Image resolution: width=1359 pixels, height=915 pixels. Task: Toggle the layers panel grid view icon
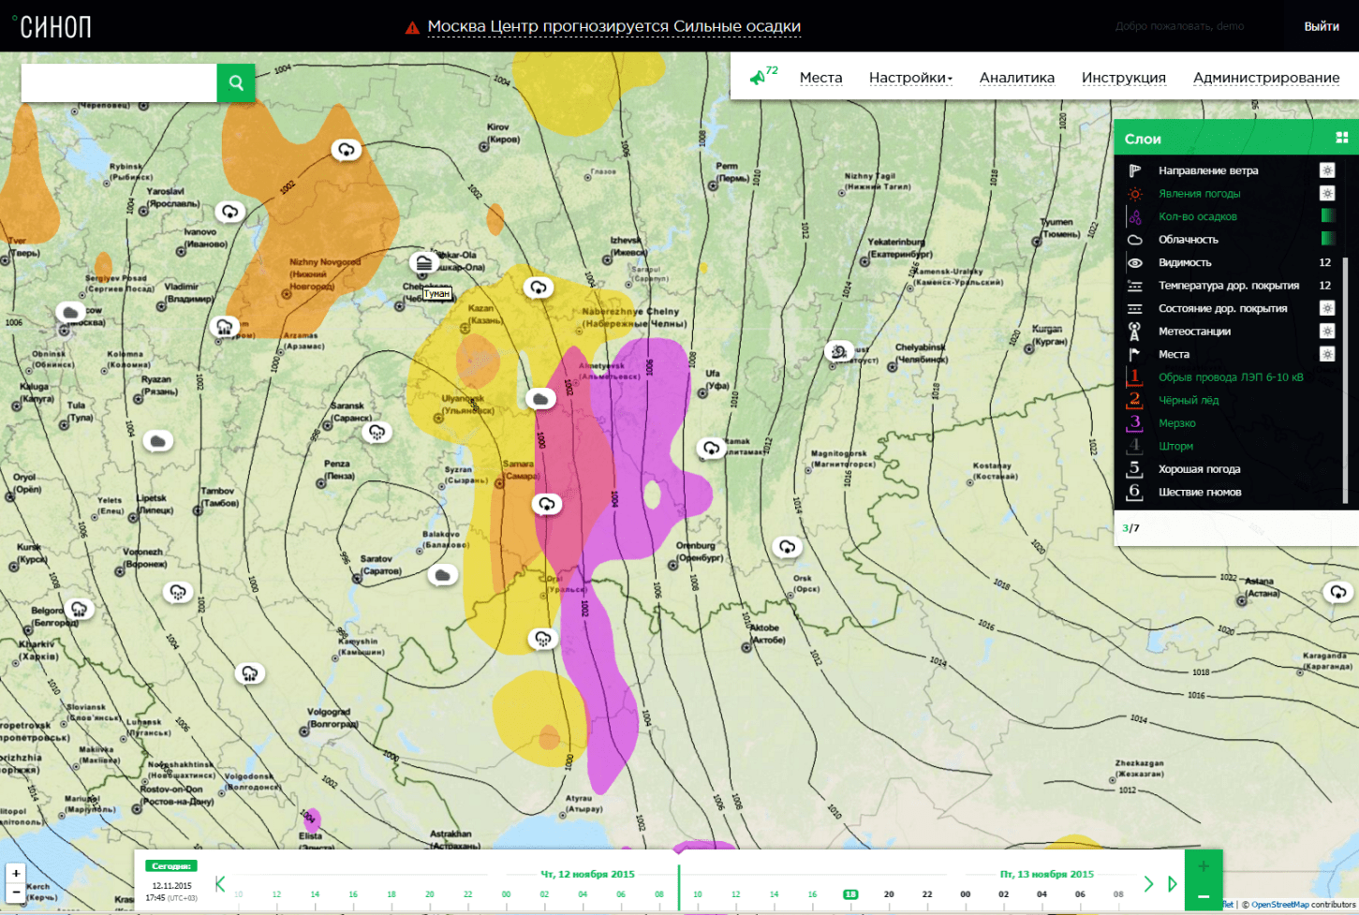(1341, 138)
